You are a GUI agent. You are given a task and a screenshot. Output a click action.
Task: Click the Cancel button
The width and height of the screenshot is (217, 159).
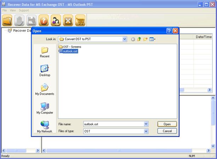167,131
